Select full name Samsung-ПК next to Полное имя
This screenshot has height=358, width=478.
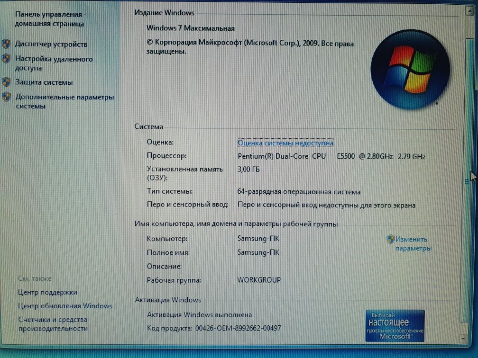(x=258, y=252)
